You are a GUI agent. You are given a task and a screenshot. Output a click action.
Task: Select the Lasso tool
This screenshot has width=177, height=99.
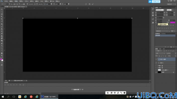(2, 14)
